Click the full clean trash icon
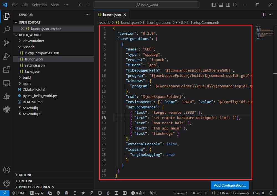 point(66,193)
